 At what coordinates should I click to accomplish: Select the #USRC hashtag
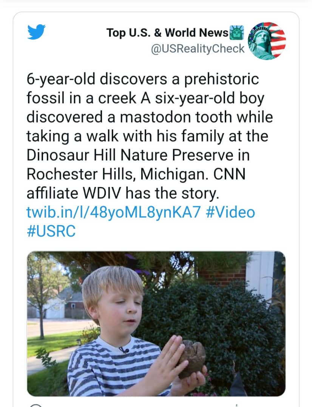51,231
